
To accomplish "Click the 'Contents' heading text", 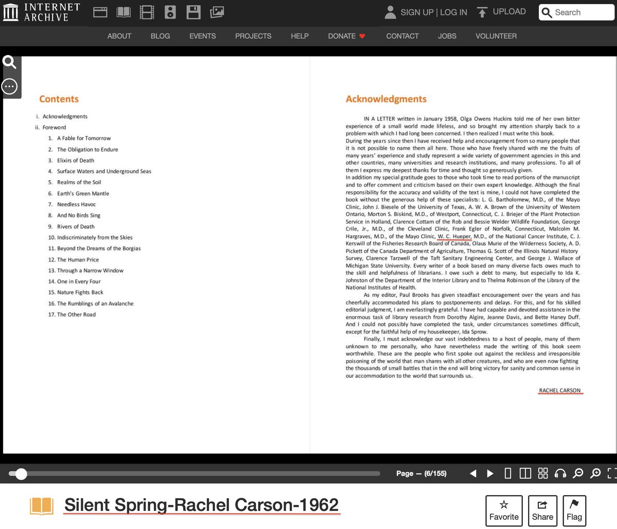I will (x=59, y=99).
